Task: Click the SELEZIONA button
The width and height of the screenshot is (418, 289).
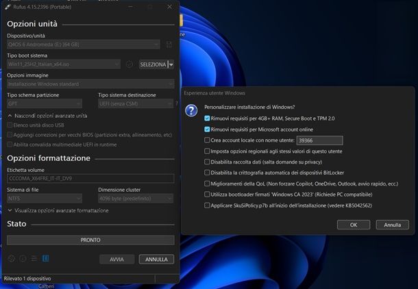Action: point(153,64)
